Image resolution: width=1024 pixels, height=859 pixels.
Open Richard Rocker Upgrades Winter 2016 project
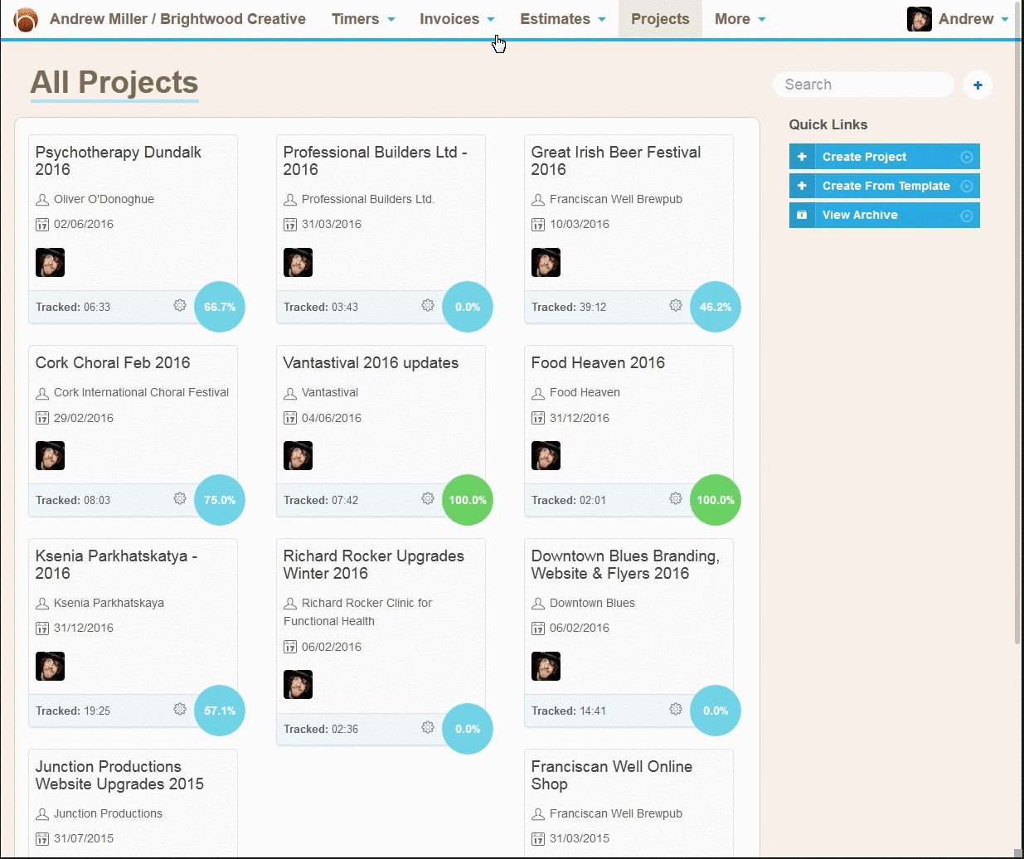tap(374, 565)
